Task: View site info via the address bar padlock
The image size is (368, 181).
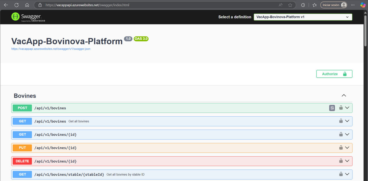Action: [40, 5]
